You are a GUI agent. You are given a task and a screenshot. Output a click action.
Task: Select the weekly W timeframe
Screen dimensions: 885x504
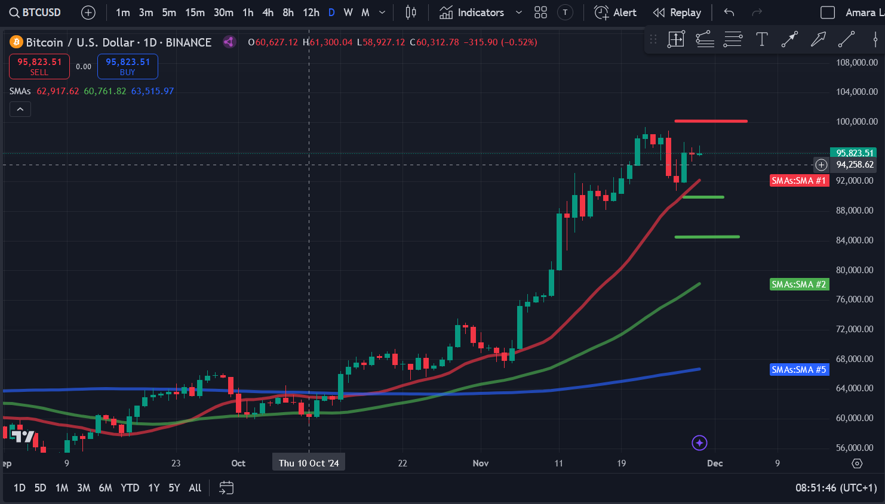pyautogui.click(x=348, y=13)
